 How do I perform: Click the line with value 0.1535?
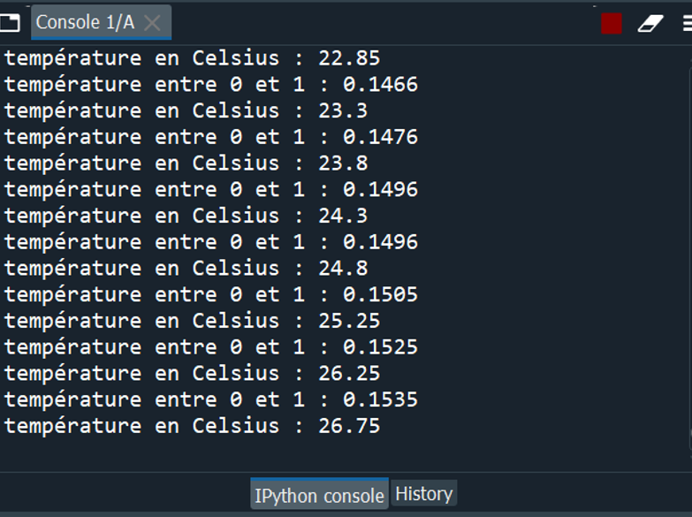(210, 399)
